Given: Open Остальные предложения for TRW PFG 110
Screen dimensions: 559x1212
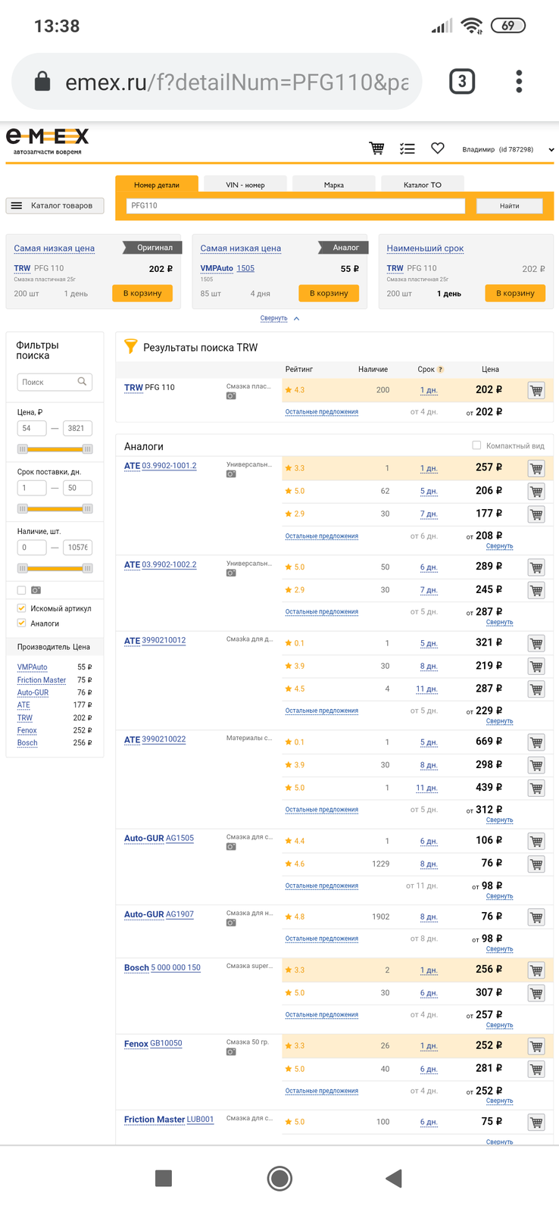Looking at the screenshot, I should [x=321, y=412].
